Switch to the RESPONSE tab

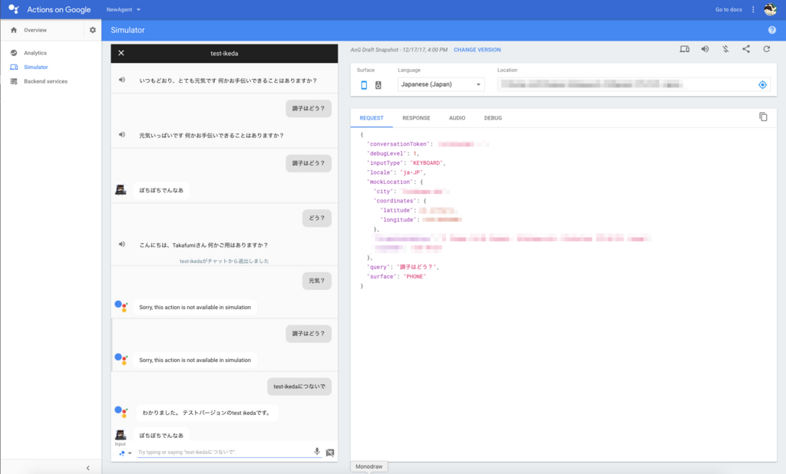[416, 118]
